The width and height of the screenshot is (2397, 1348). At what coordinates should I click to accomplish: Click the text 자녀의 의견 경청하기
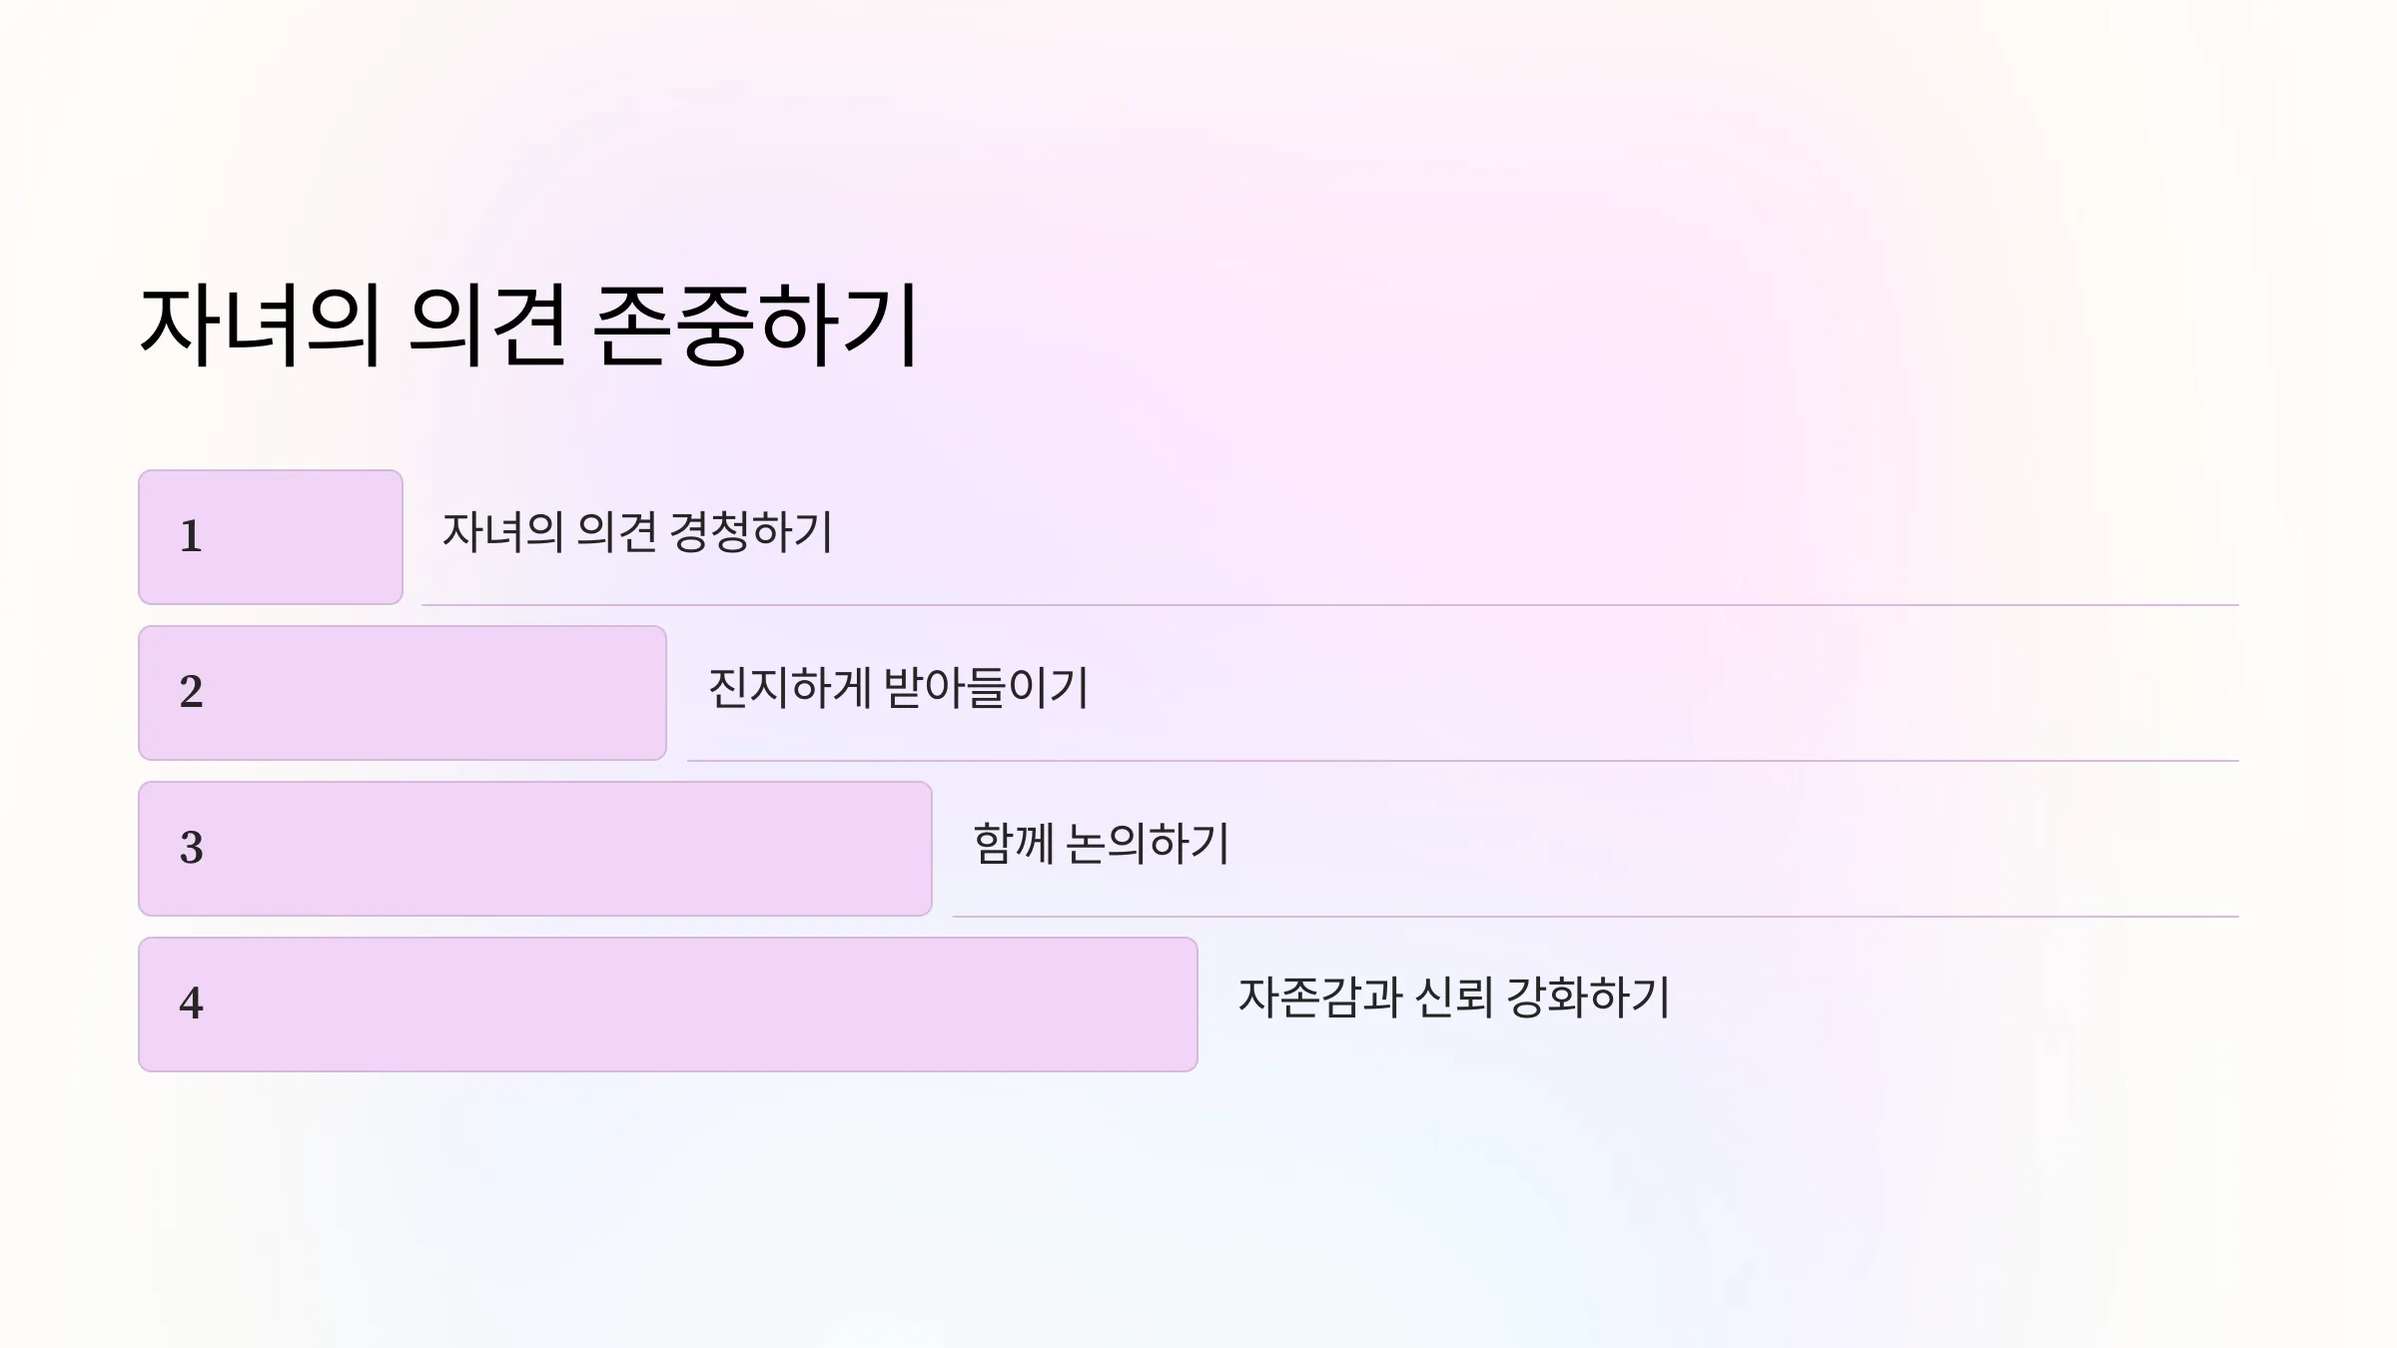tap(637, 532)
